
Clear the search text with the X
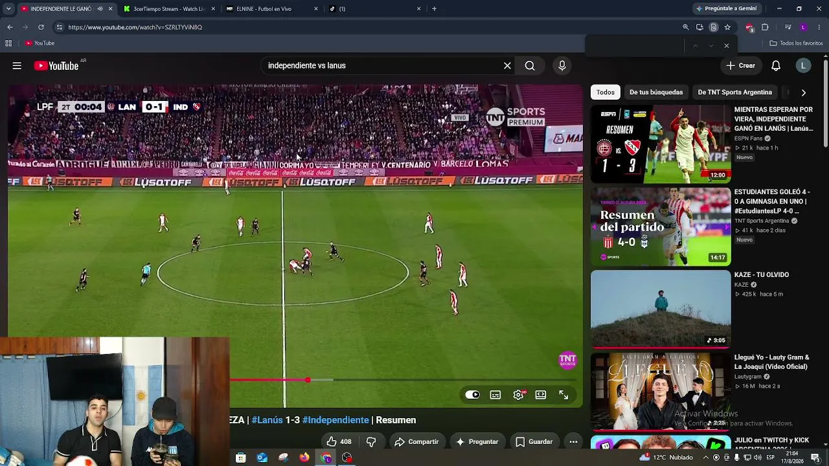pyautogui.click(x=507, y=65)
